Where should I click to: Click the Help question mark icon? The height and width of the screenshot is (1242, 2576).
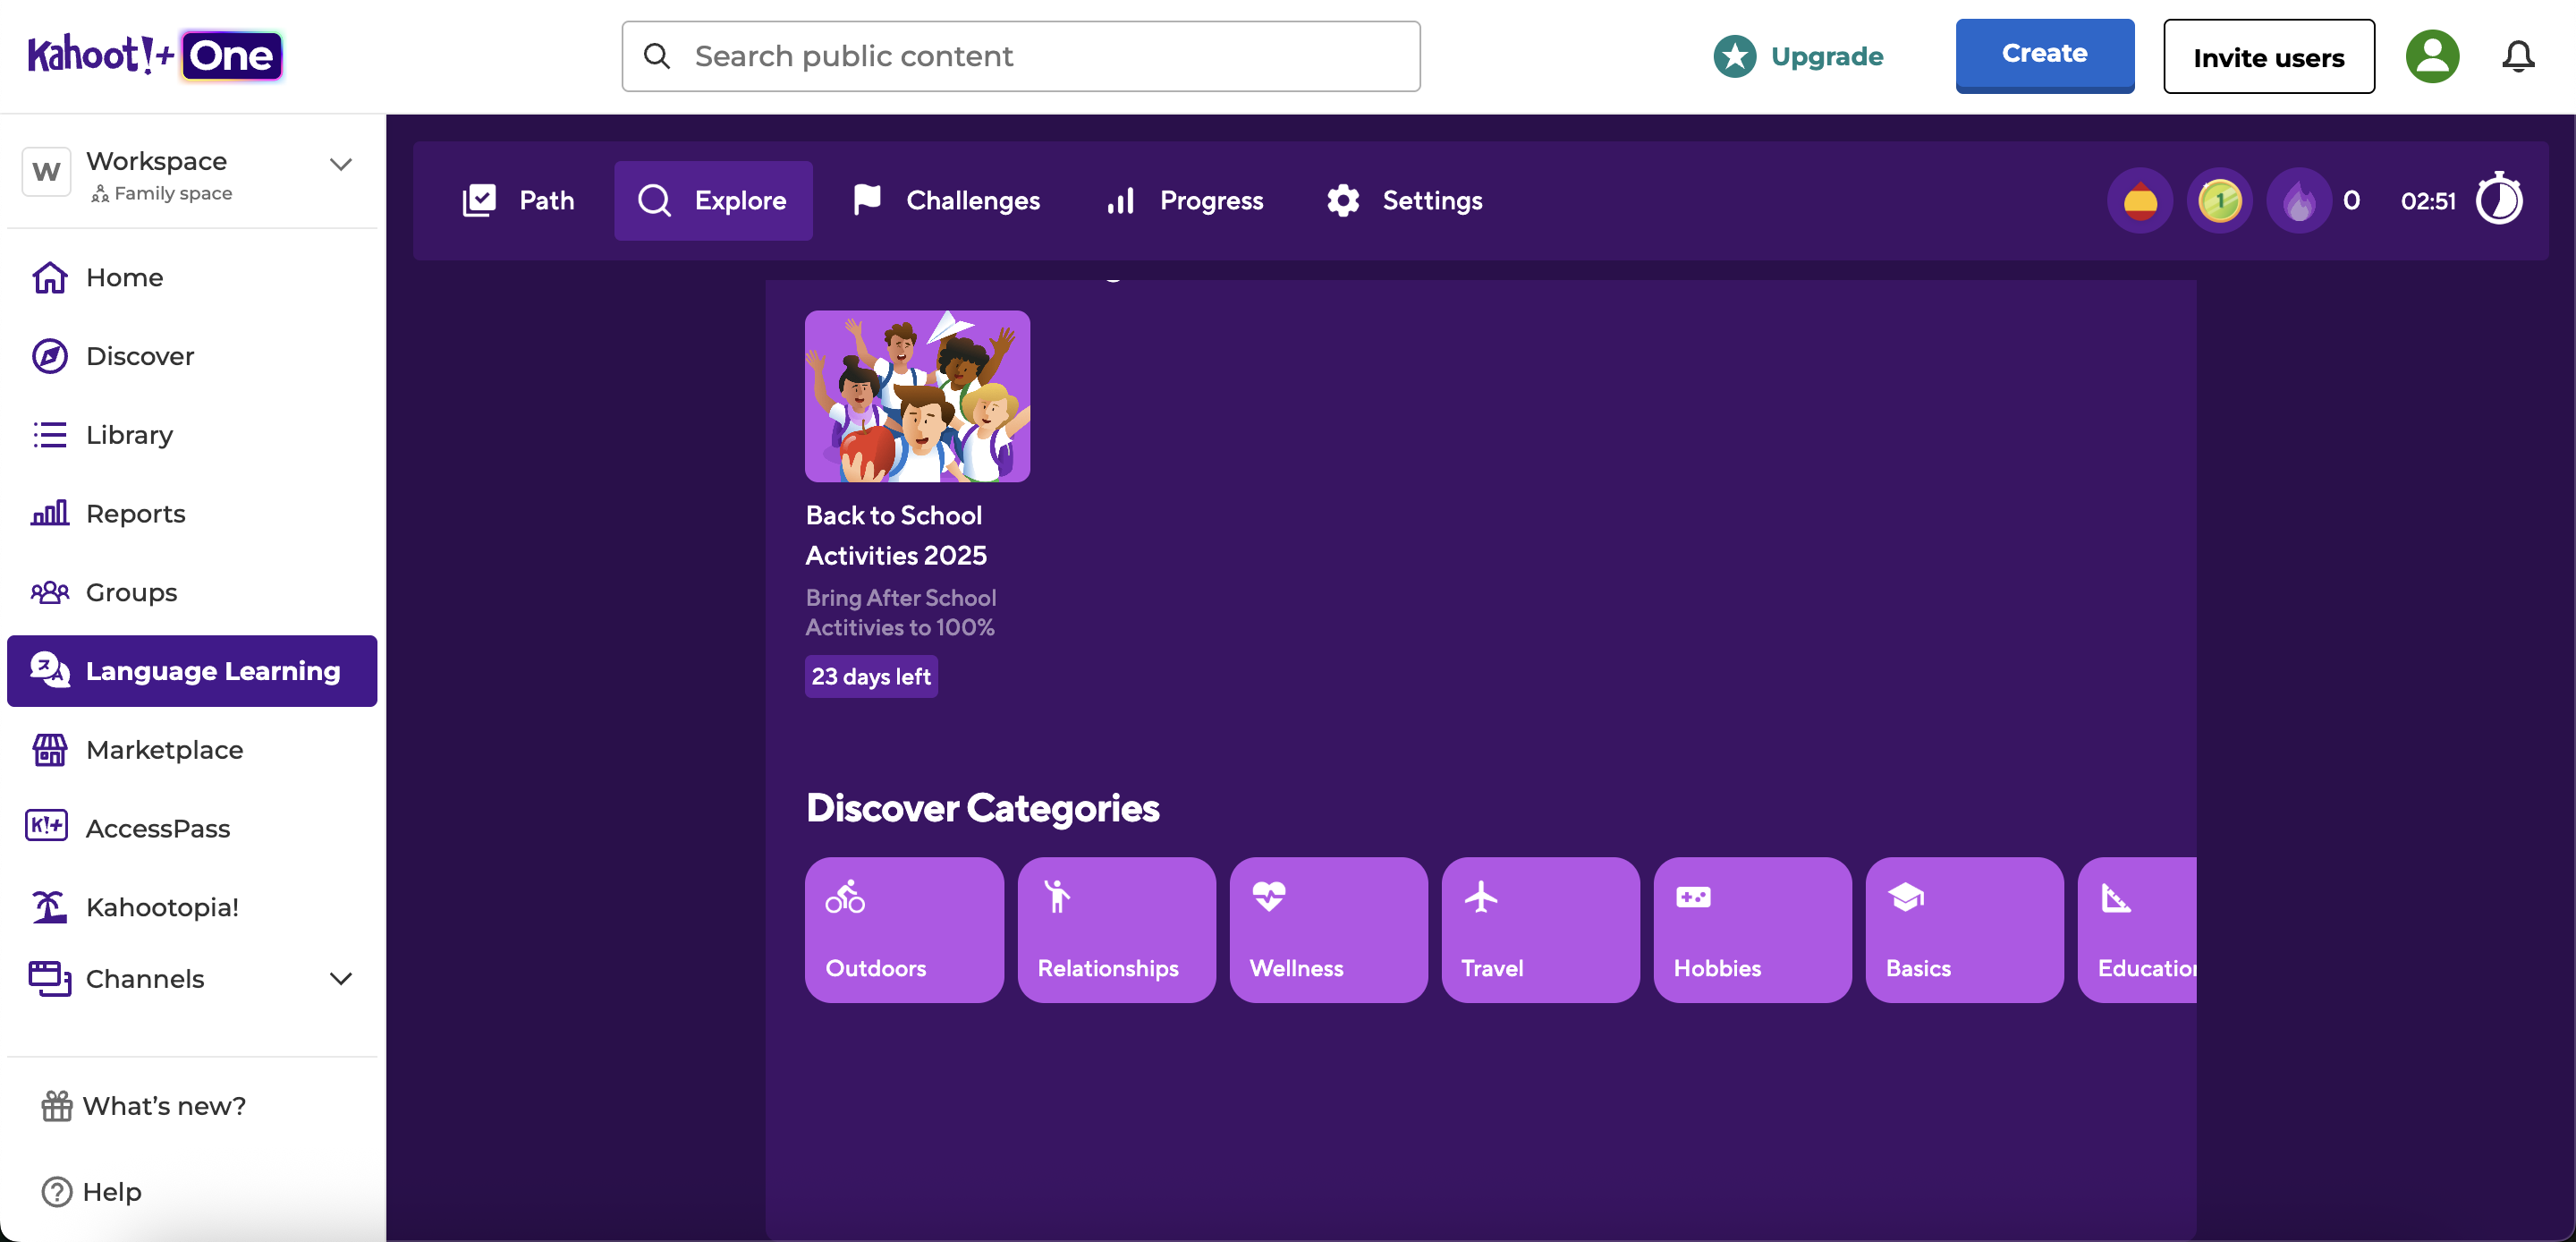point(57,1192)
